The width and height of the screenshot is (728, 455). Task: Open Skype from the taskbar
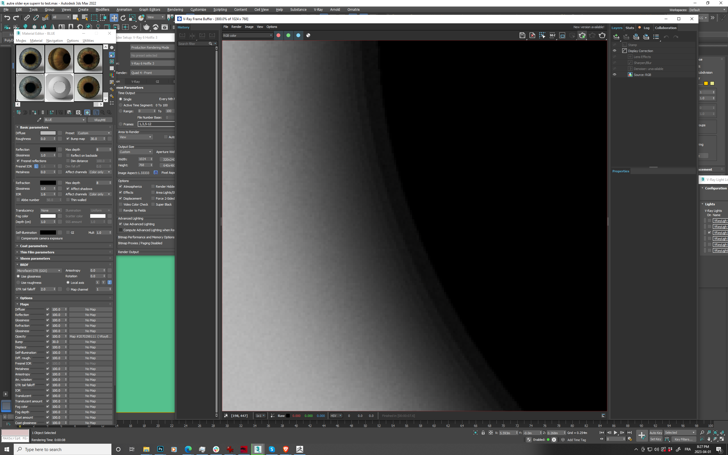[272, 449]
